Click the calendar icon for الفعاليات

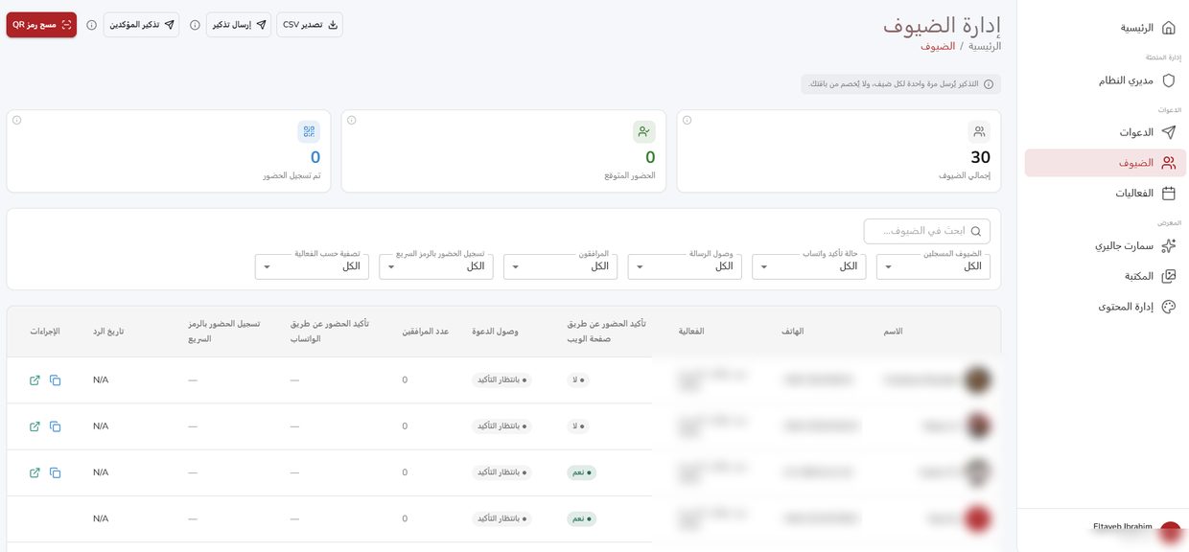1168,193
